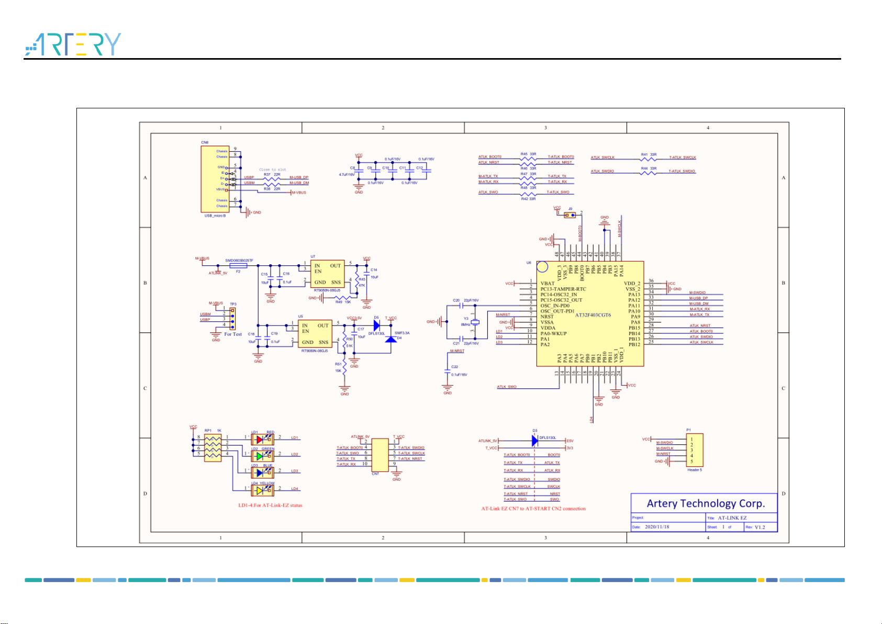Image resolution: width=882 pixels, height=624 pixels.
Task: Click the 'M-USB_DP' net label beside R37
Action: 299,177
